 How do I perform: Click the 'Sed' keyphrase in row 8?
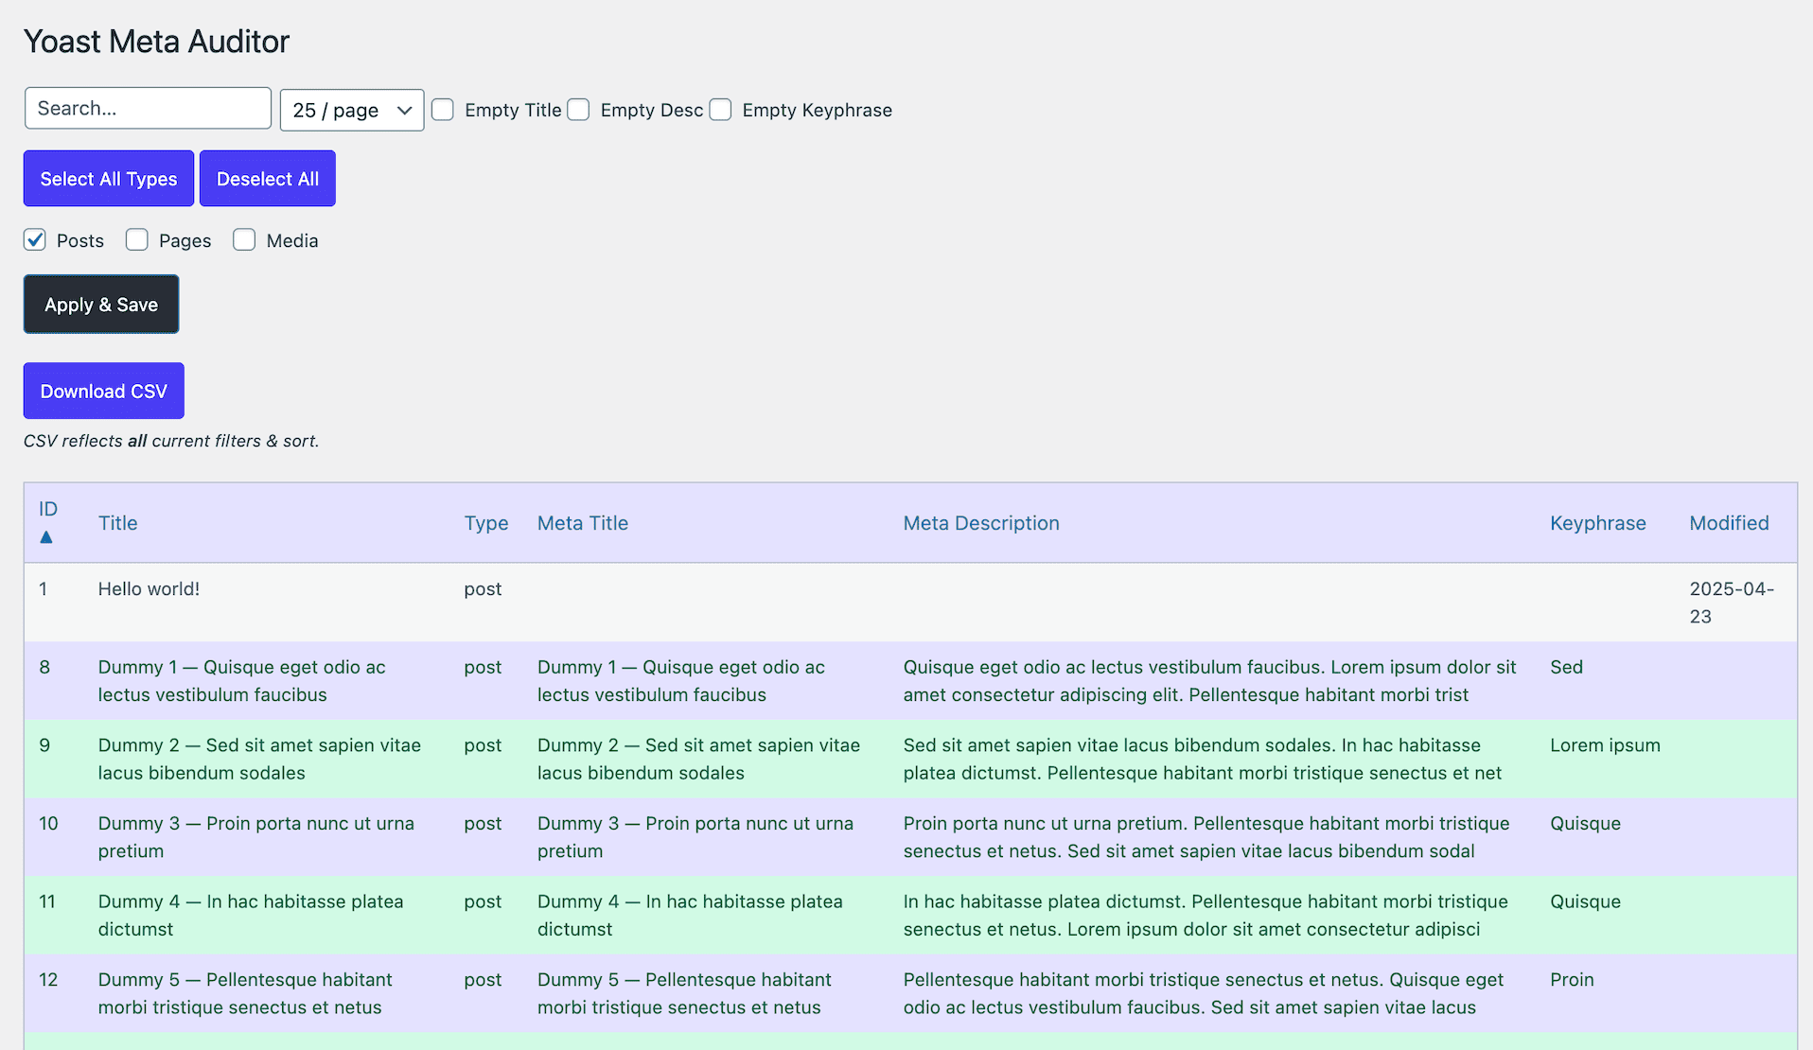pos(1567,667)
